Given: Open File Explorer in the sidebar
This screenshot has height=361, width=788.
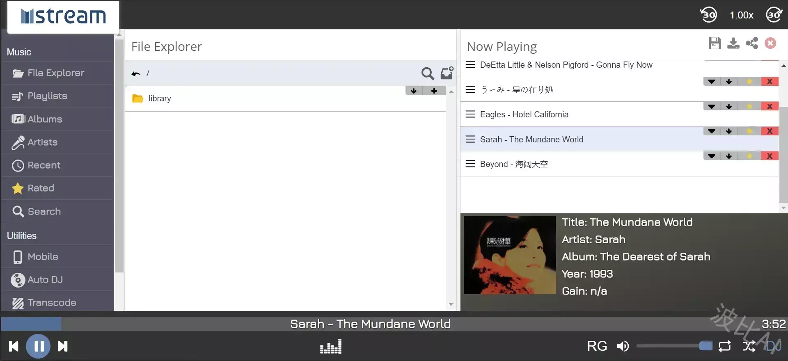Looking at the screenshot, I should point(57,73).
